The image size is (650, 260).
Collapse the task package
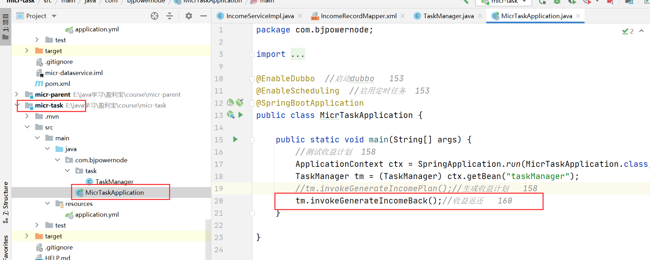point(68,171)
